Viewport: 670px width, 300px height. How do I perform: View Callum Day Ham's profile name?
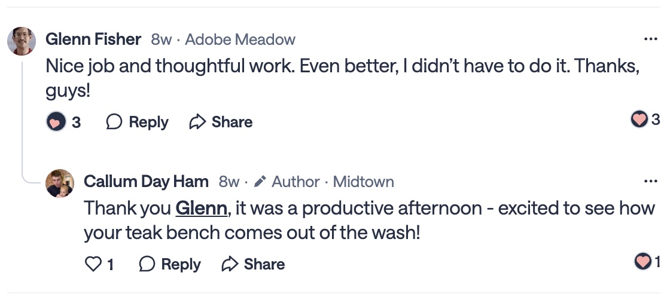point(146,182)
